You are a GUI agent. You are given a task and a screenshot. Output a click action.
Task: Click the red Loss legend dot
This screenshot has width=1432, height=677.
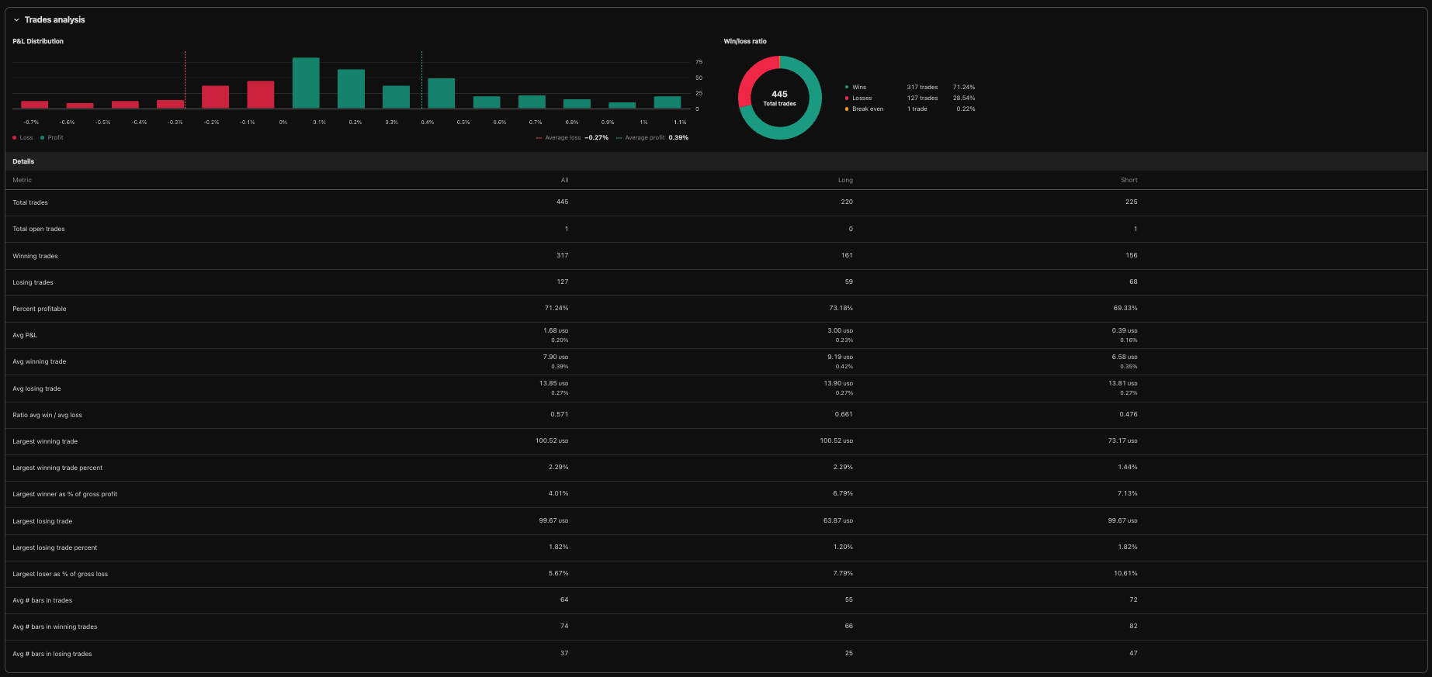(15, 138)
